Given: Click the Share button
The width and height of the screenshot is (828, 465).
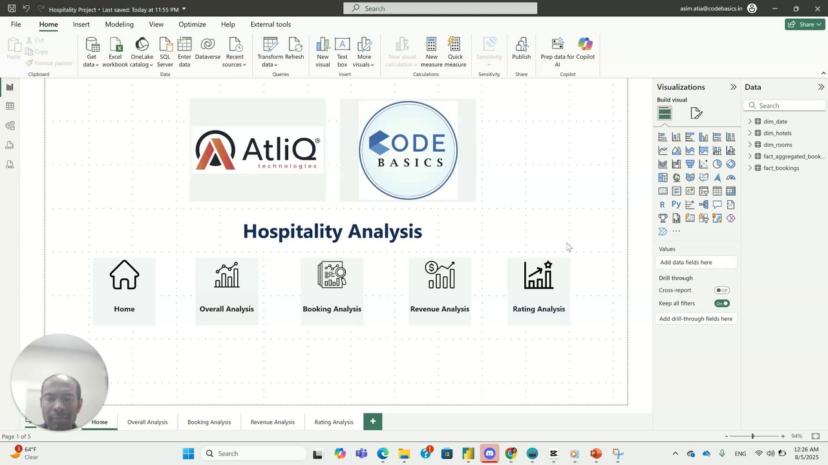Looking at the screenshot, I should [x=805, y=25].
